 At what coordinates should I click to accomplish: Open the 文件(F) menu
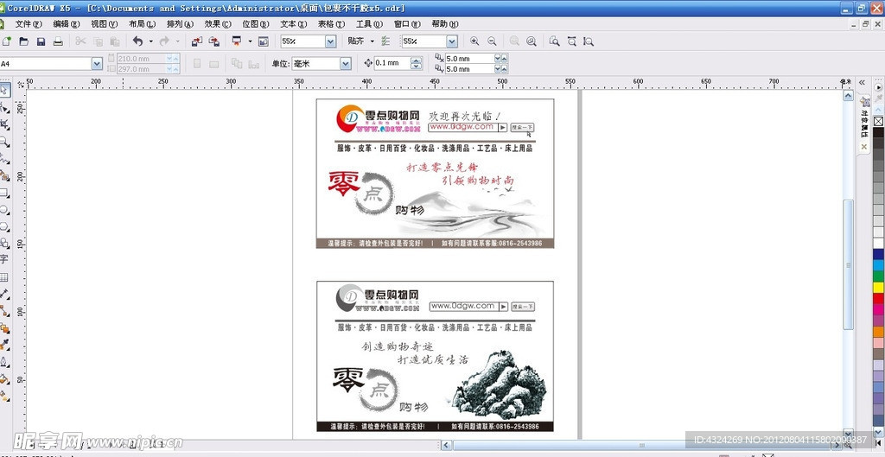click(29, 24)
